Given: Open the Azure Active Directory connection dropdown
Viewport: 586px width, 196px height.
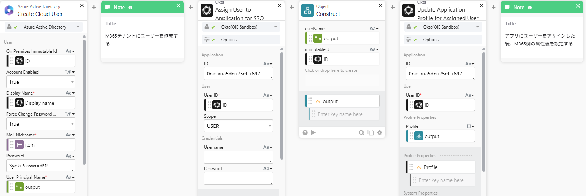Looking at the screenshot, I should (x=44, y=27).
